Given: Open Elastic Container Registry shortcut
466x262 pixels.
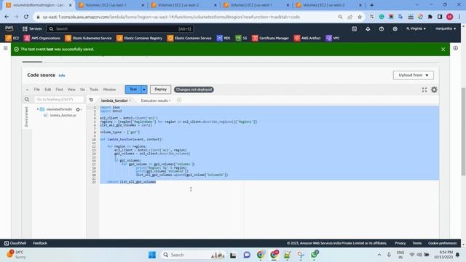Looking at the screenshot, I should pyautogui.click(x=139, y=38).
